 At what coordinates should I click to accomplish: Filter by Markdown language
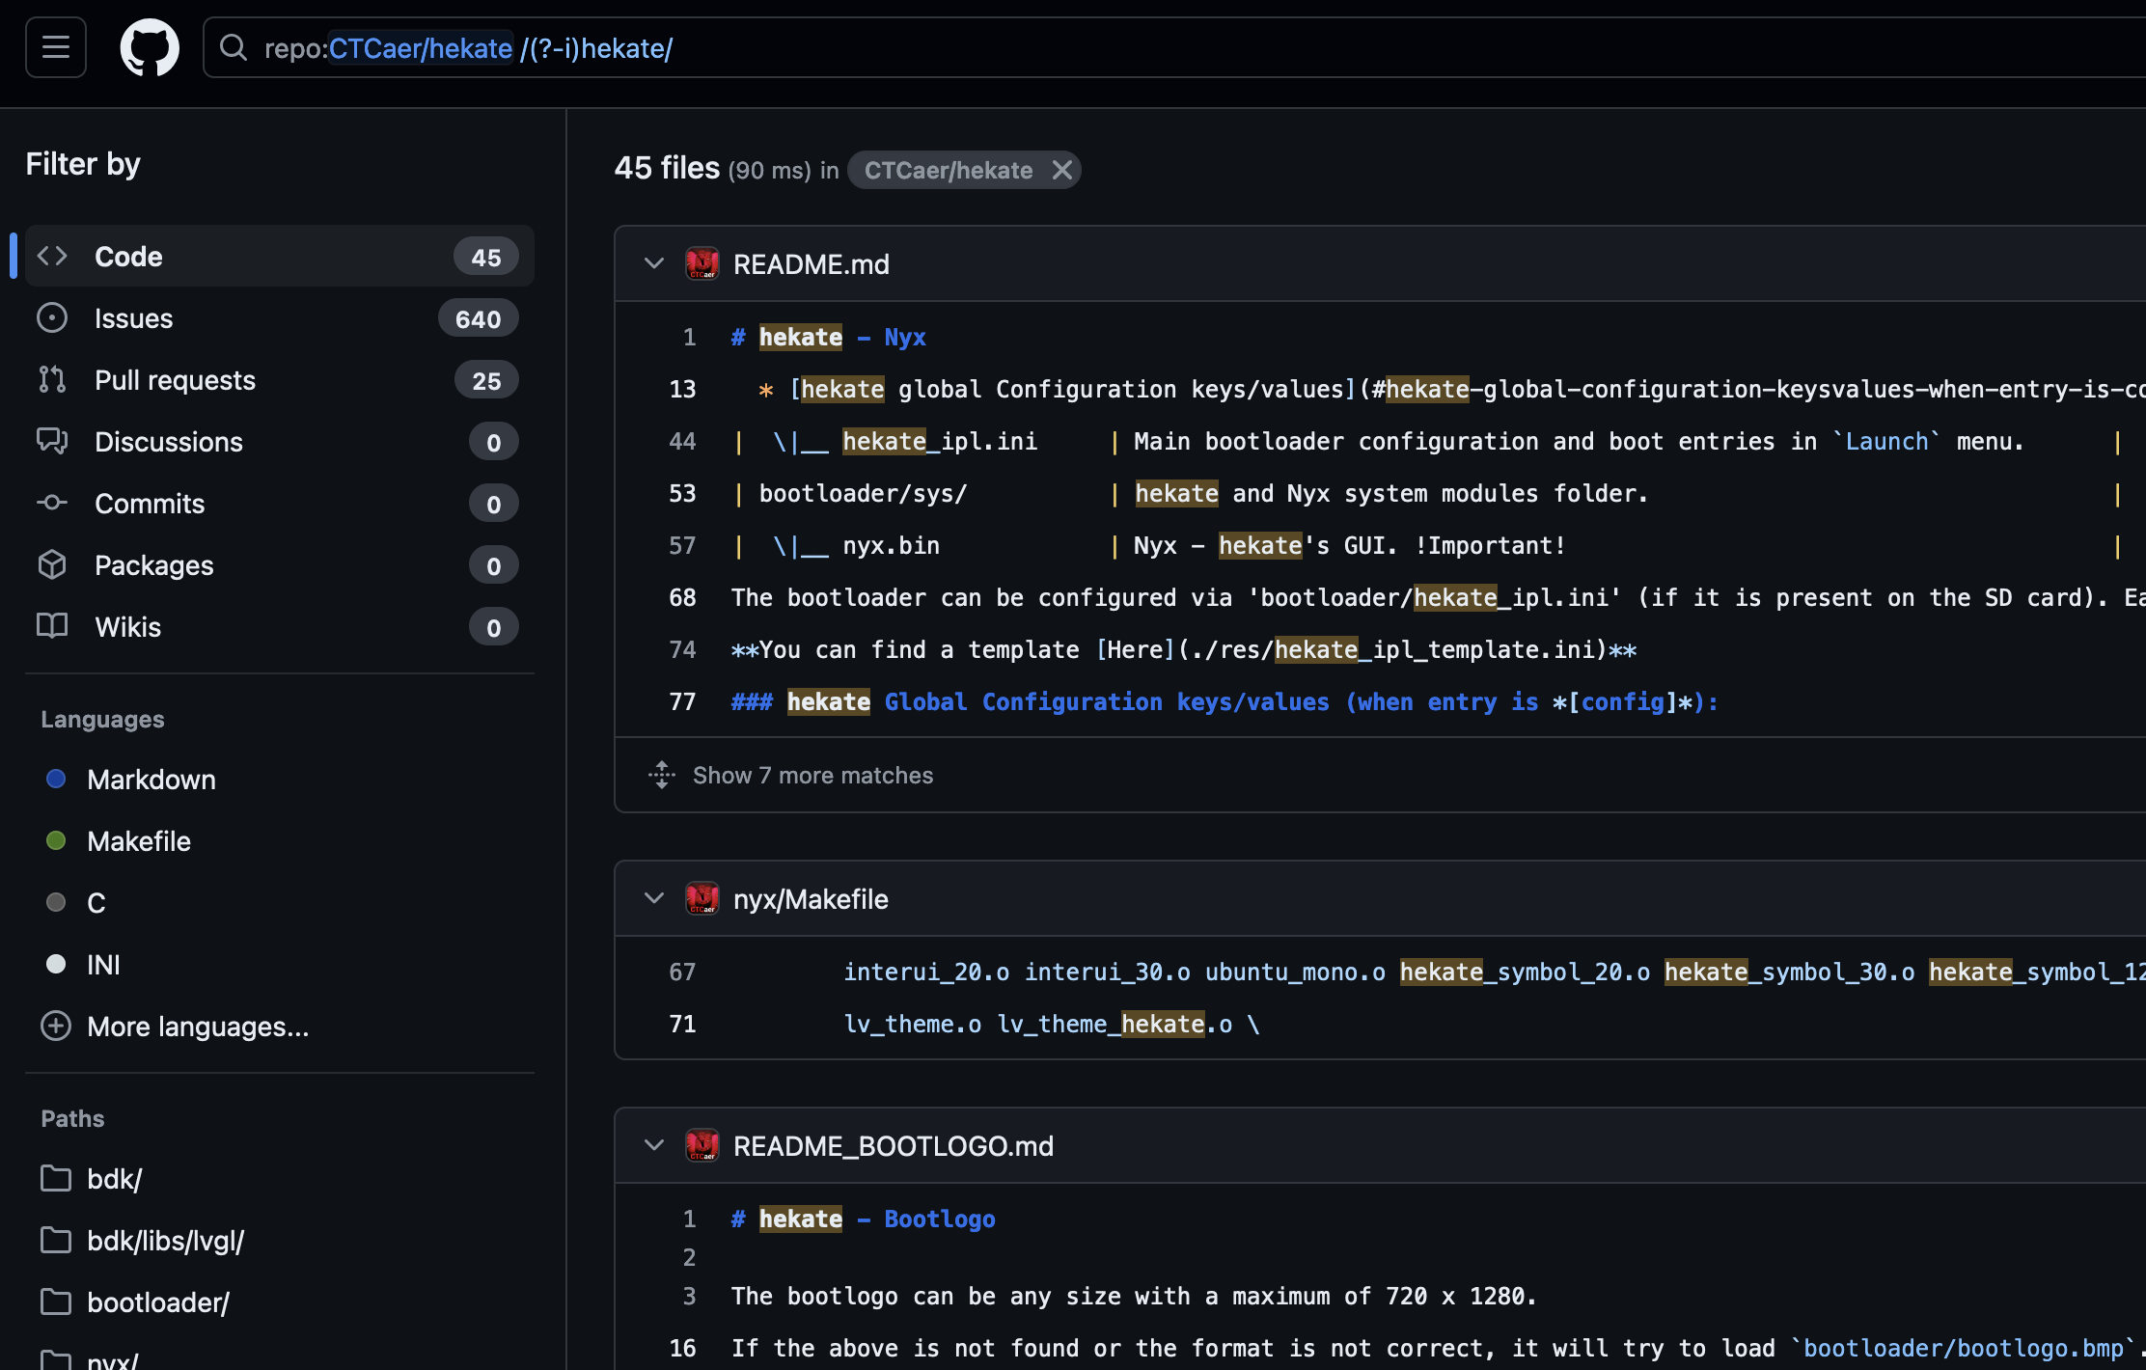(151, 779)
